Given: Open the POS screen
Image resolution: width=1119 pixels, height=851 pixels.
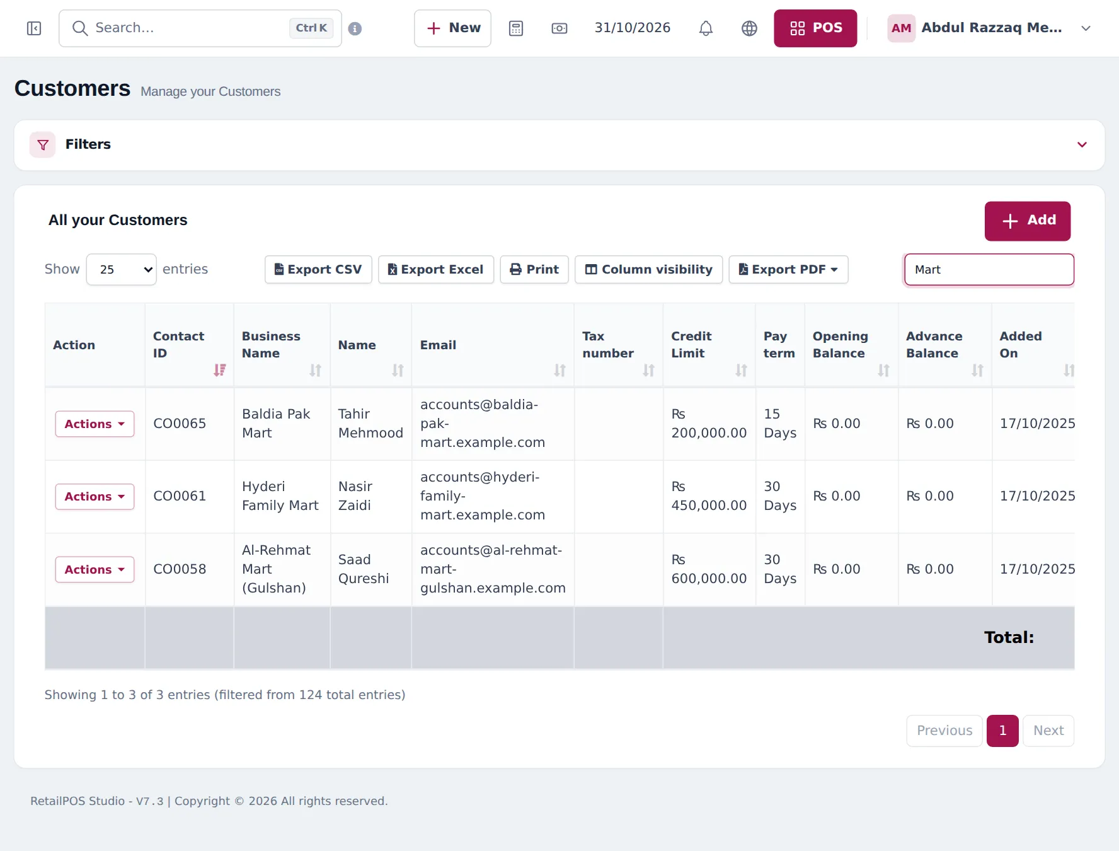Looking at the screenshot, I should [815, 28].
